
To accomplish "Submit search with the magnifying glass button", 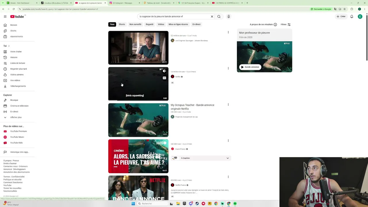I will (219, 16).
